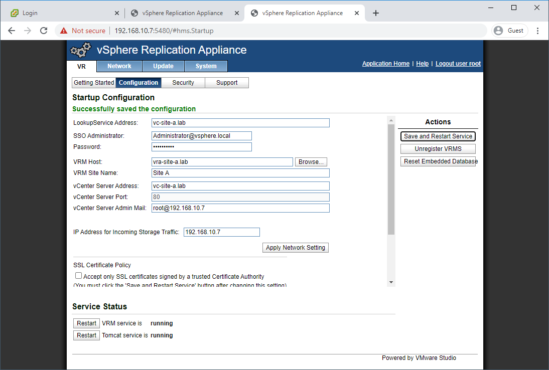The width and height of the screenshot is (549, 370).
Task: Select the Configuration sub-tab
Action: 139,83
